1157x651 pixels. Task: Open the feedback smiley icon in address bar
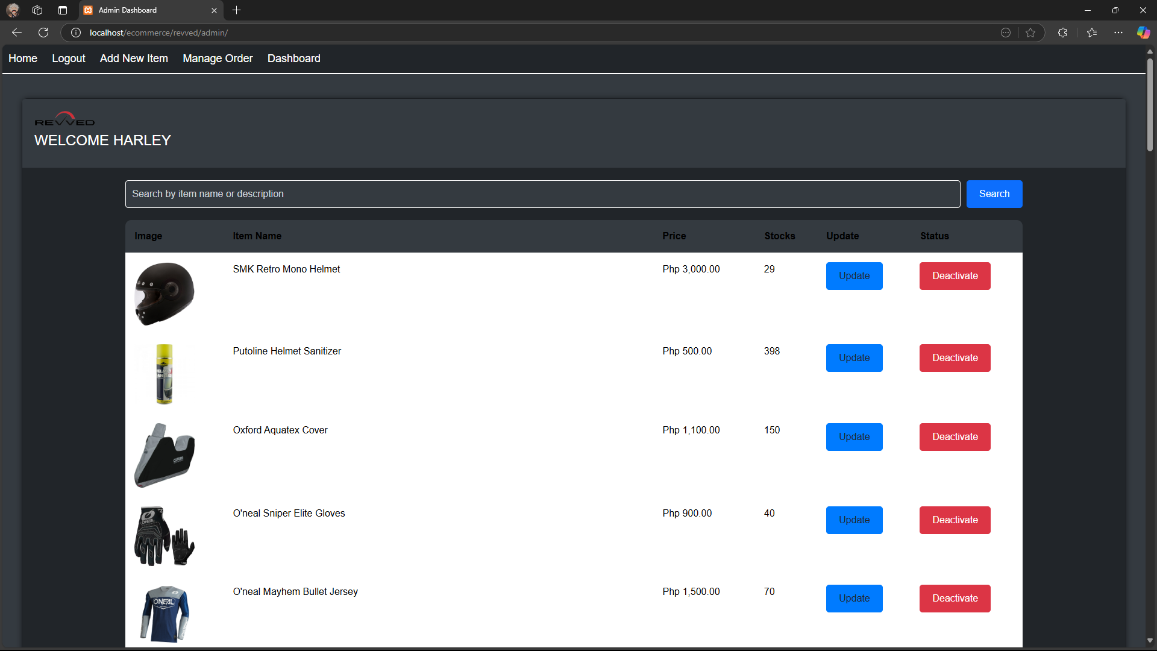(x=1006, y=33)
